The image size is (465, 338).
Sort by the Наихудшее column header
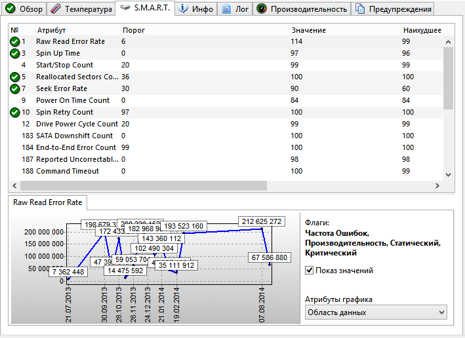pos(428,30)
